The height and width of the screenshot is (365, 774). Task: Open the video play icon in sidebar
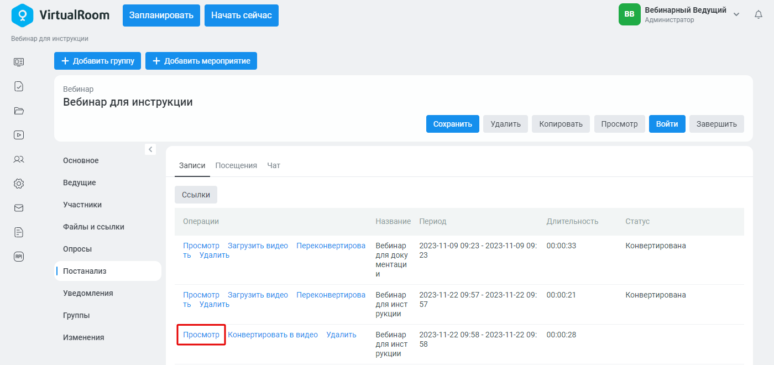coord(19,135)
